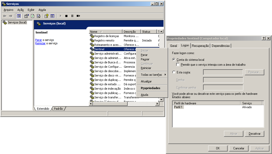Select the Serviços (local) tree node
The image size is (272, 154).
tap(17, 22)
